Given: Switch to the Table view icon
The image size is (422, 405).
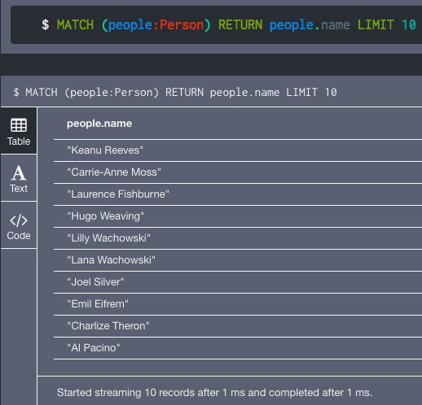Looking at the screenshot, I should [x=19, y=125].
